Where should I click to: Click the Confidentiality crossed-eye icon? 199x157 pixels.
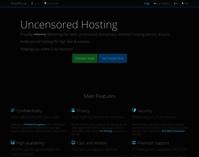point(13,110)
